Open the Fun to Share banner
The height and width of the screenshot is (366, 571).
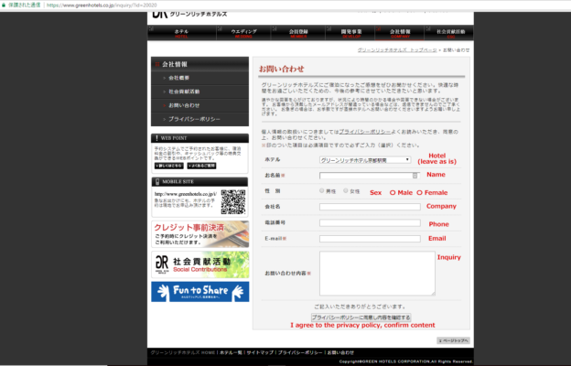[x=199, y=292]
